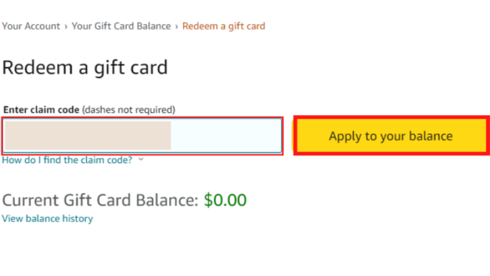Screen dimensions: 490x276
Task: Select the orange 'Redeem a gift card' breadcrumb
Action: (x=224, y=27)
